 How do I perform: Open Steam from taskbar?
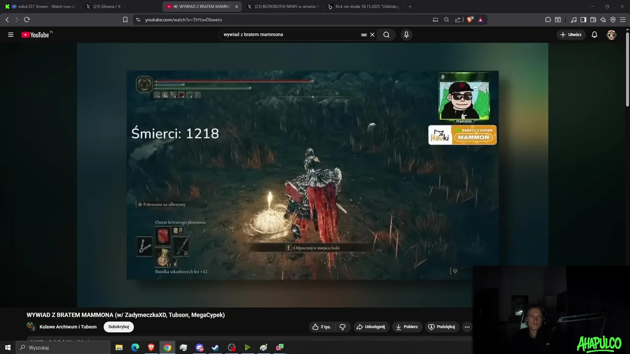(215, 348)
